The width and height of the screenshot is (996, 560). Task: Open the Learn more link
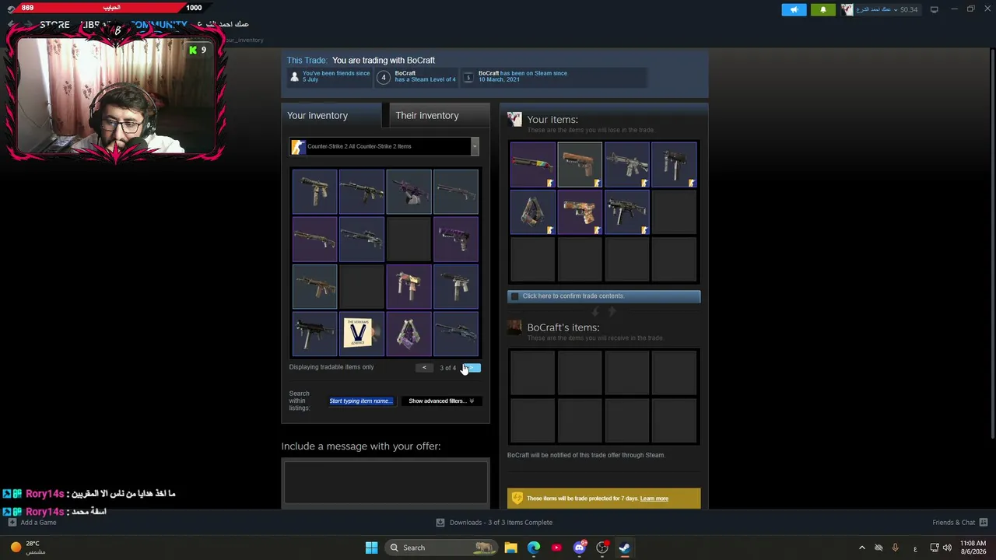coord(654,499)
